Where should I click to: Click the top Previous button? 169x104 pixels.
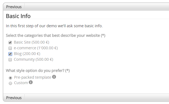tap(14, 7)
